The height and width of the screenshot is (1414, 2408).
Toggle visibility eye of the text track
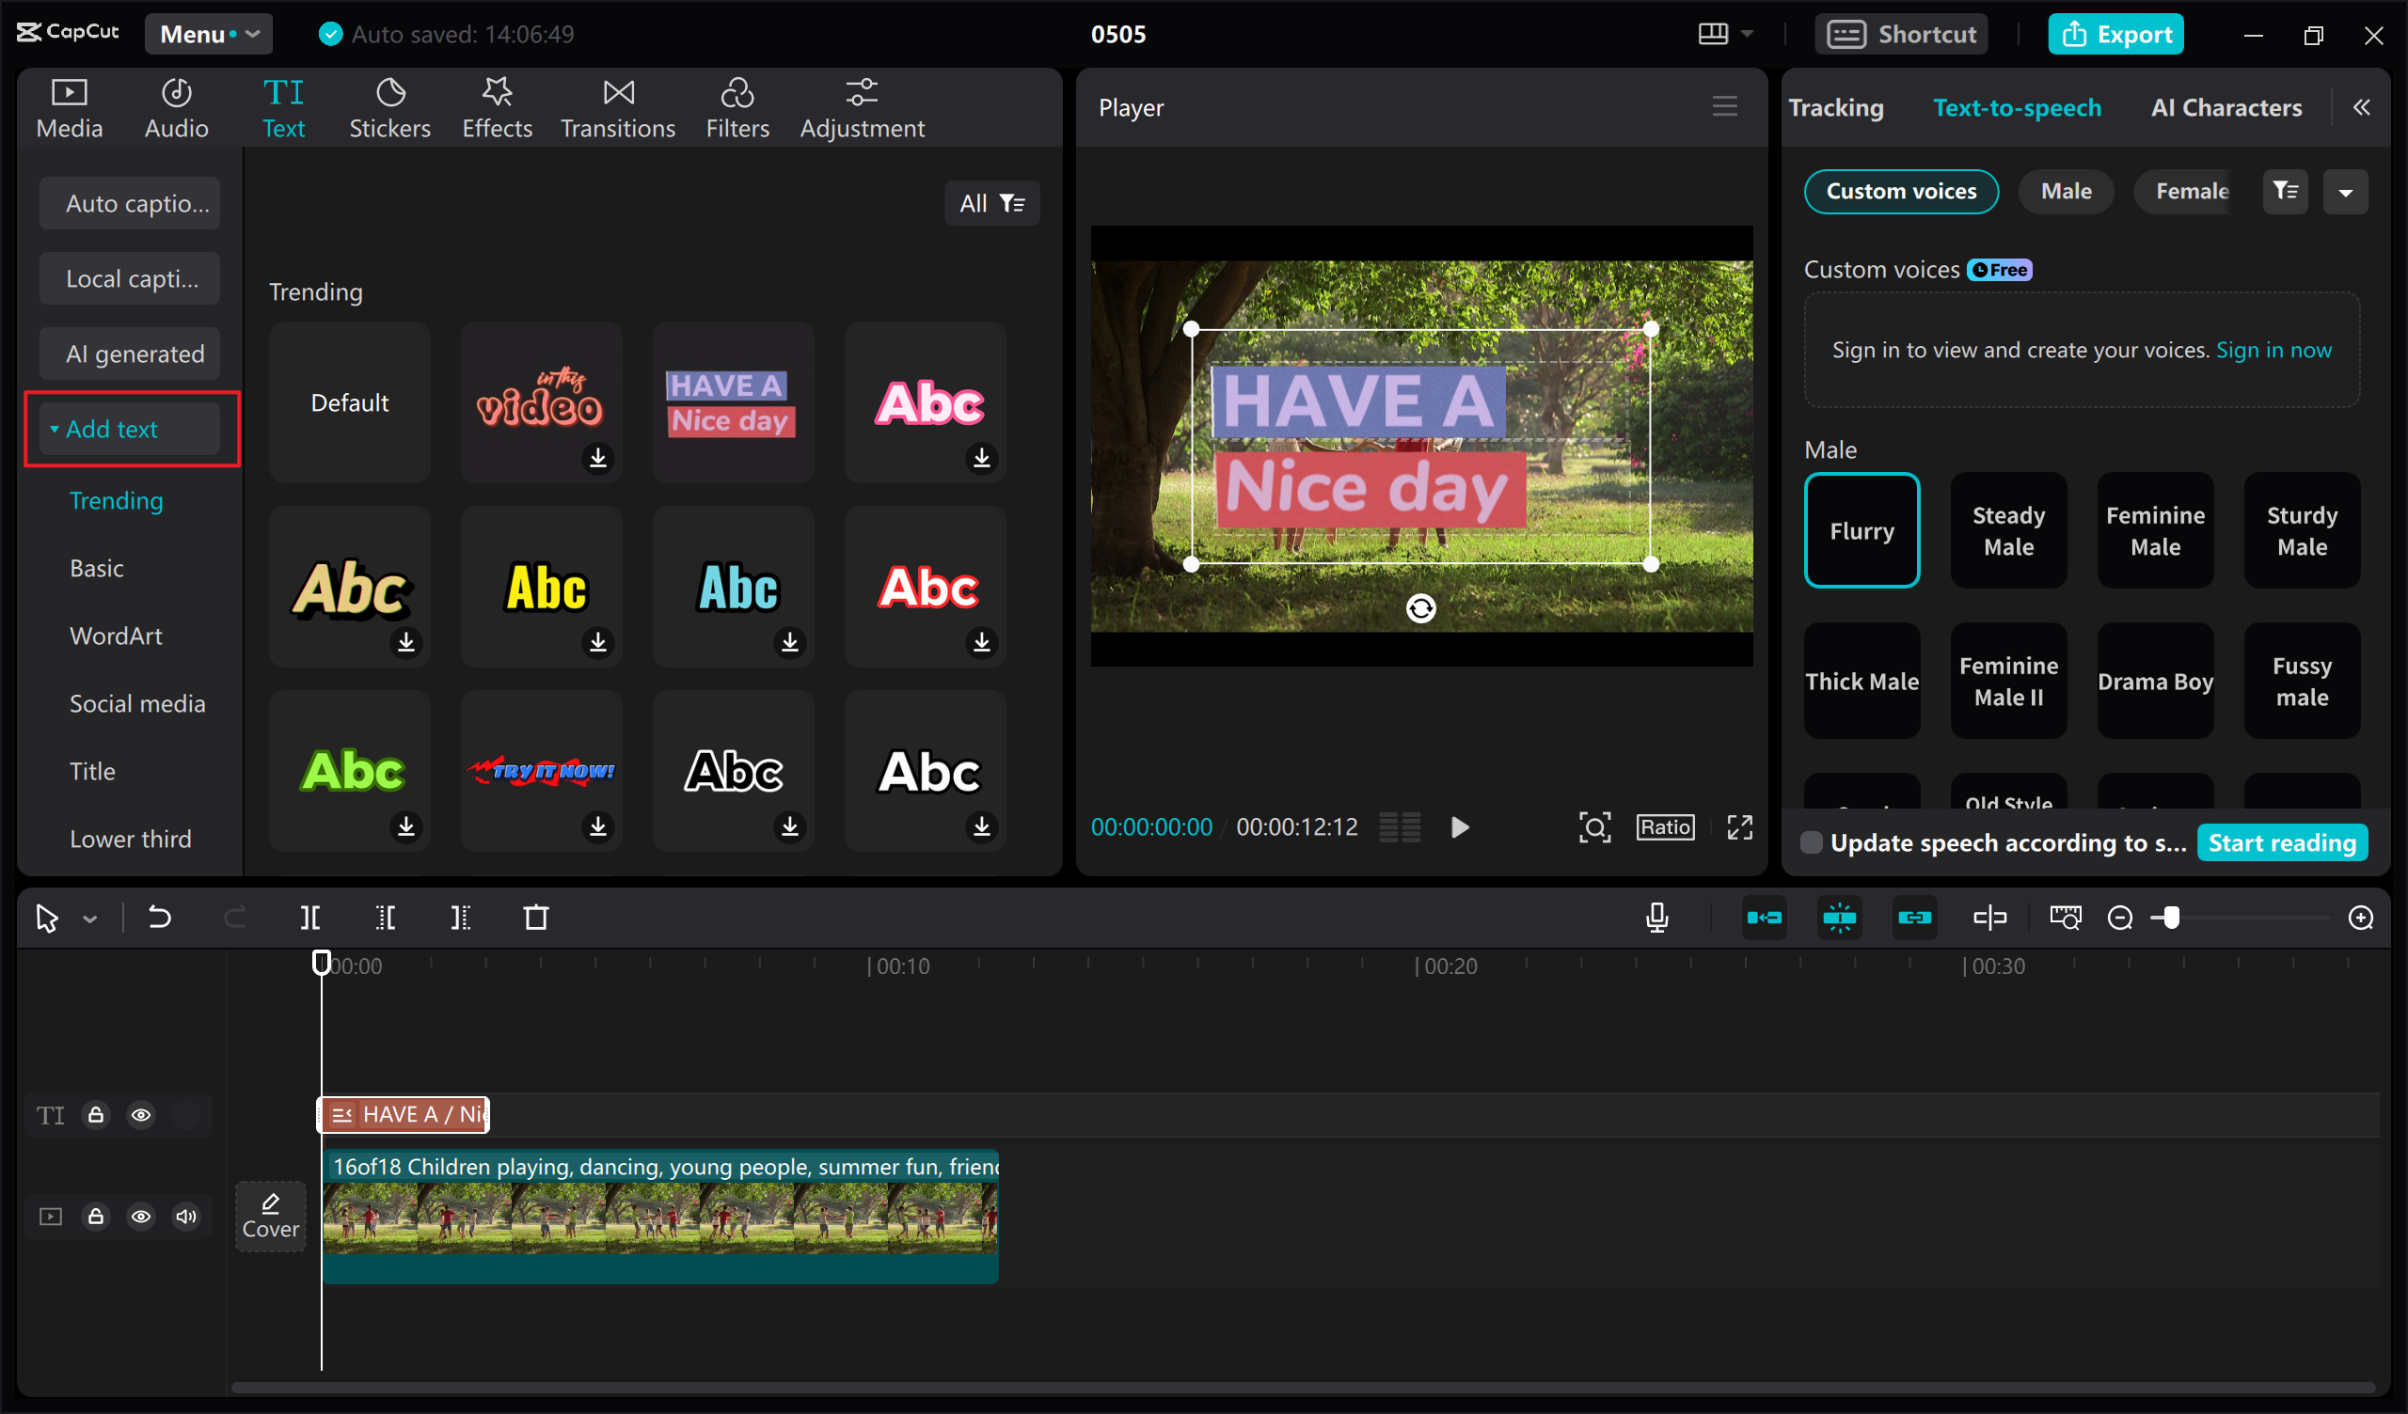click(x=140, y=1115)
